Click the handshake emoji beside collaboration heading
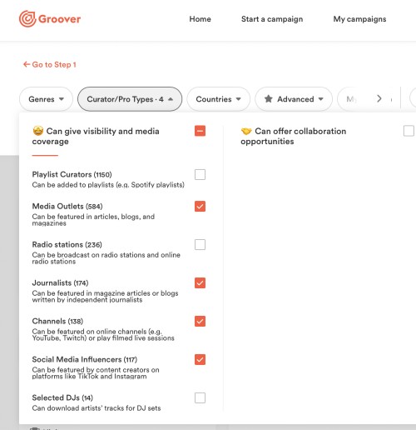416x430 pixels. click(246, 131)
